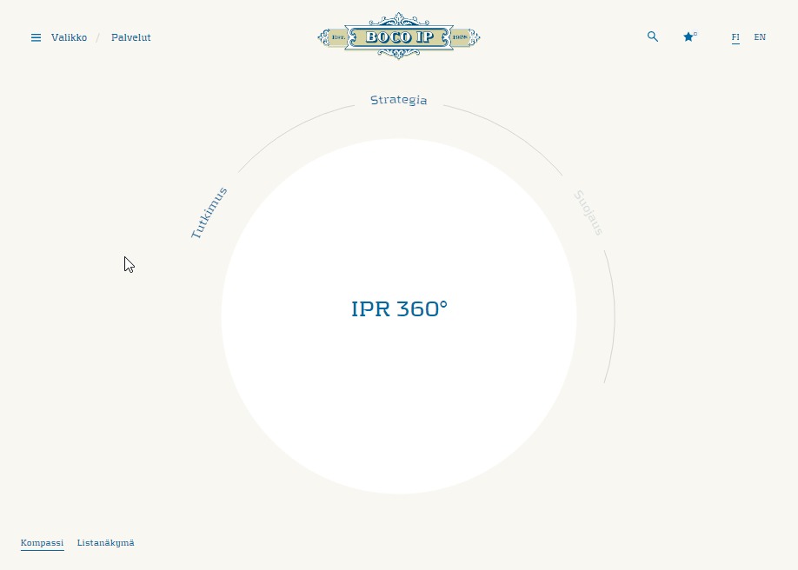This screenshot has height=570, width=798.
Task: Switch to the Listanäkymä view
Action: (105, 543)
